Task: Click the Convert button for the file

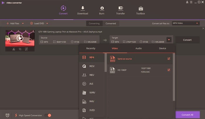Action: pyautogui.click(x=187, y=40)
